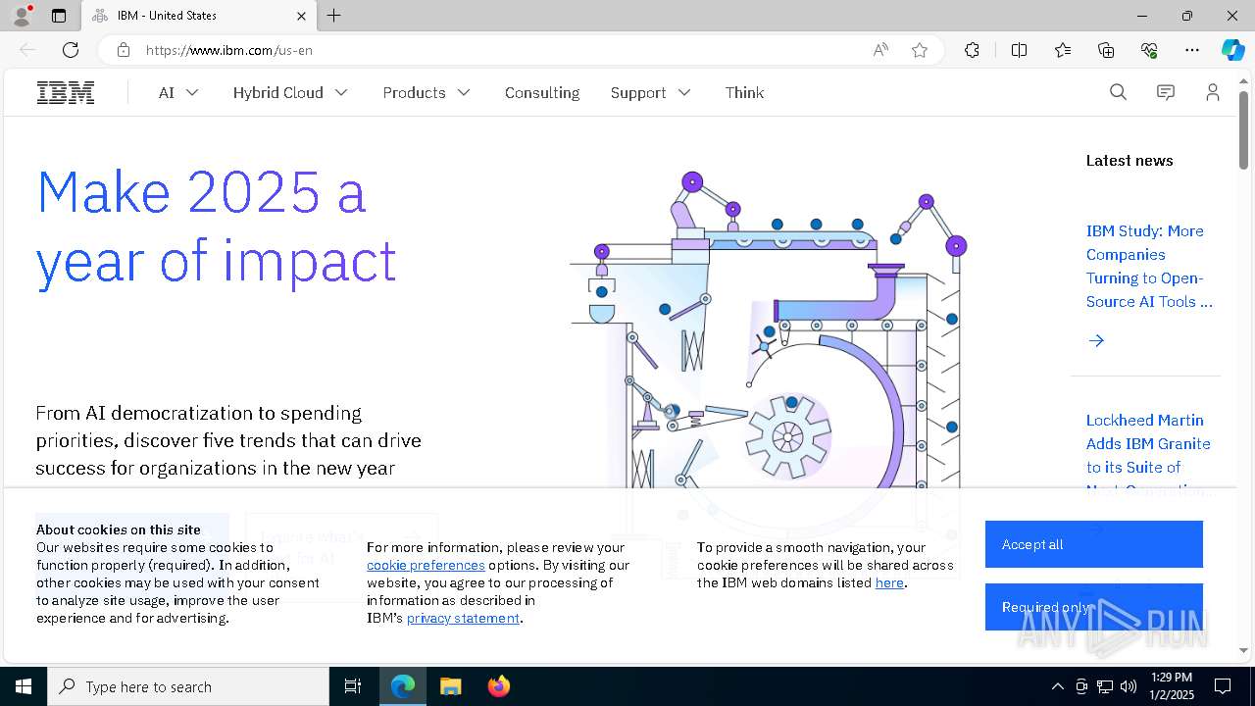Image resolution: width=1255 pixels, height=706 pixels.
Task: Add page to favorites star icon
Action: point(920,50)
